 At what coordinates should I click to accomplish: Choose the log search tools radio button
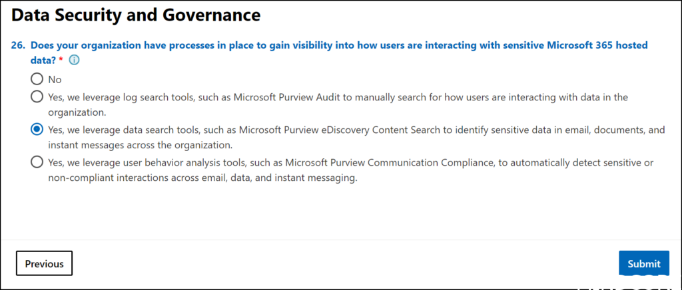tap(37, 97)
